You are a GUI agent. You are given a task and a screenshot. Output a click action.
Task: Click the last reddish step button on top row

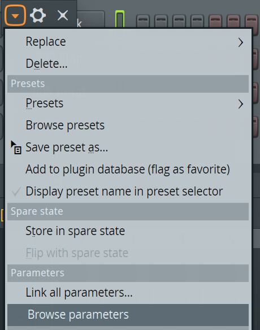click(252, 21)
